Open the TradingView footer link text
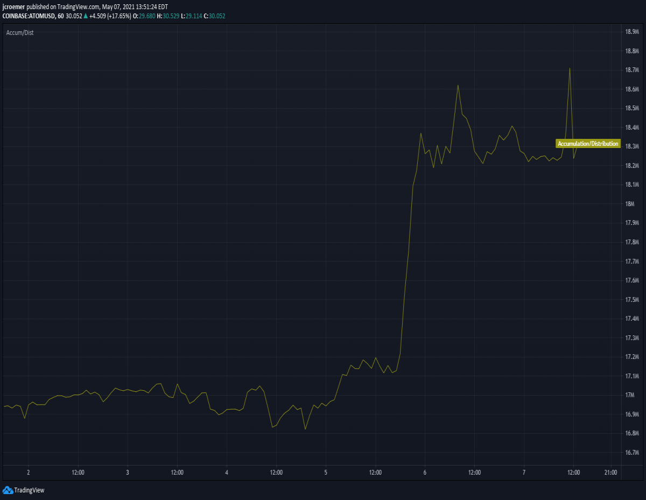 pyautogui.click(x=29, y=490)
